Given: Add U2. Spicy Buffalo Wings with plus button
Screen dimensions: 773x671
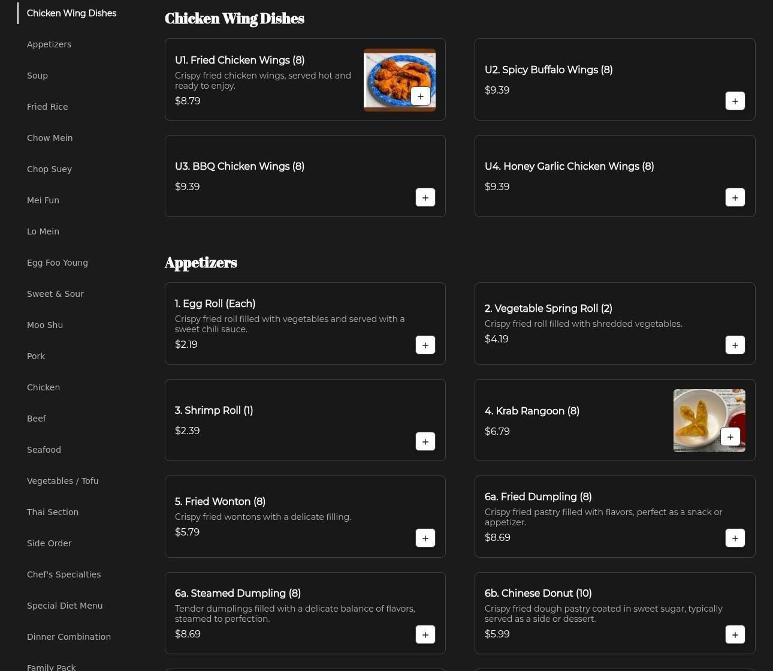Looking at the screenshot, I should pos(735,101).
